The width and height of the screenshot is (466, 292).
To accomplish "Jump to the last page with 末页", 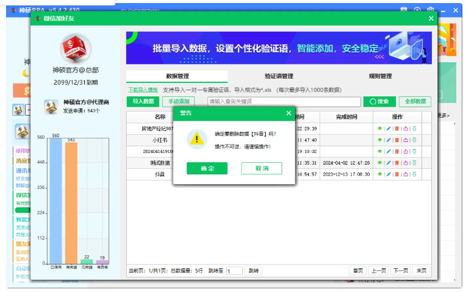I will pos(421,271).
